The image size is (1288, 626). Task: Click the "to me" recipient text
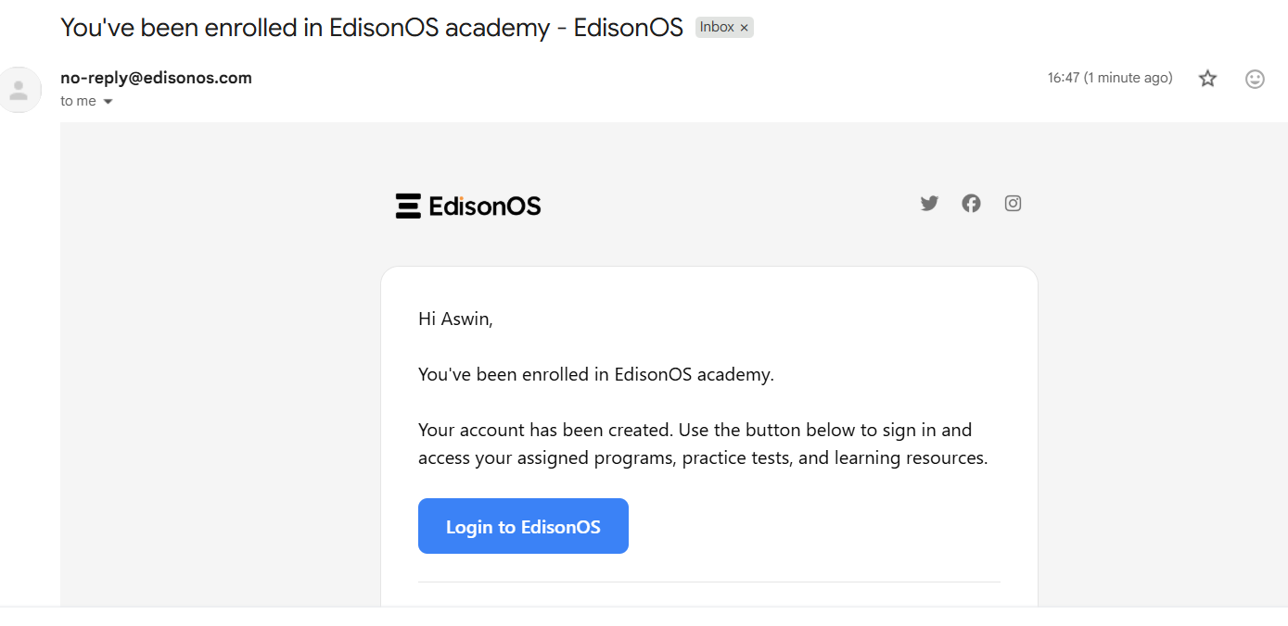pos(78,101)
